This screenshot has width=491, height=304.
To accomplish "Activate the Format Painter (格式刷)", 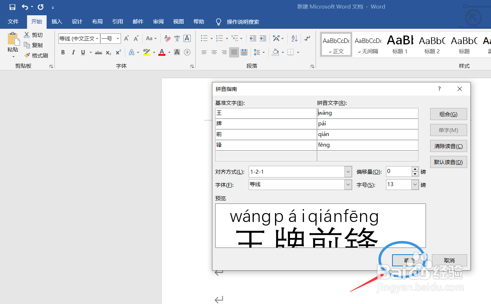I will (x=36, y=55).
